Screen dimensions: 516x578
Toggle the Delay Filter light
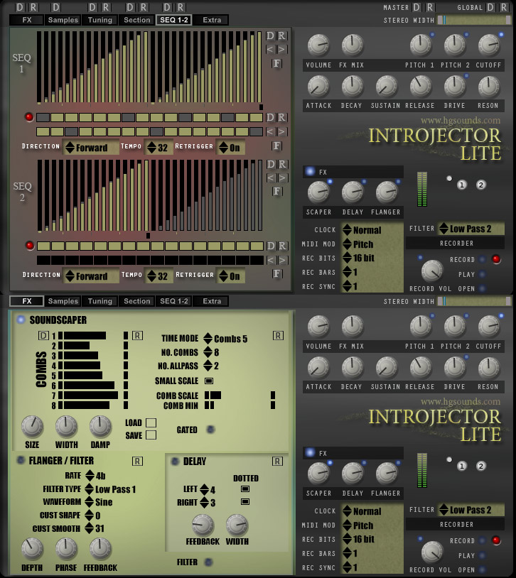click(x=208, y=562)
